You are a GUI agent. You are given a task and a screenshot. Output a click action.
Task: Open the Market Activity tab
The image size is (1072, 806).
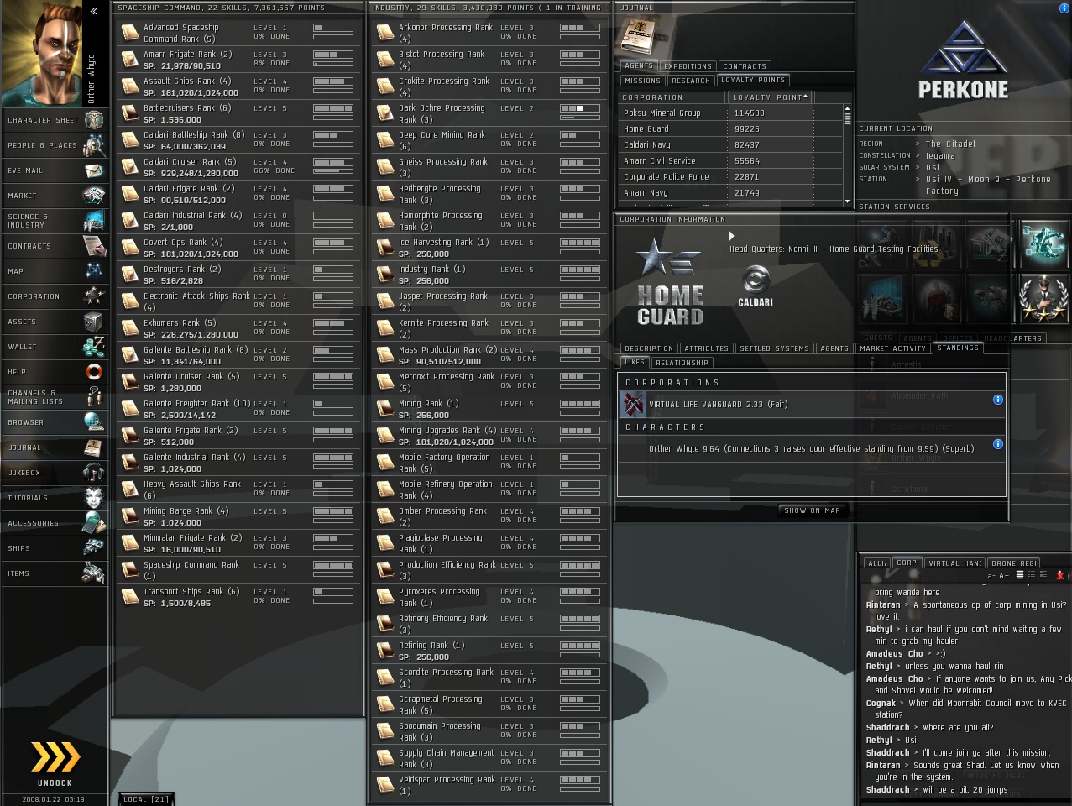coord(892,348)
